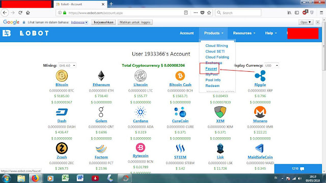Open Firefox hamburger menu

pos(321,13)
